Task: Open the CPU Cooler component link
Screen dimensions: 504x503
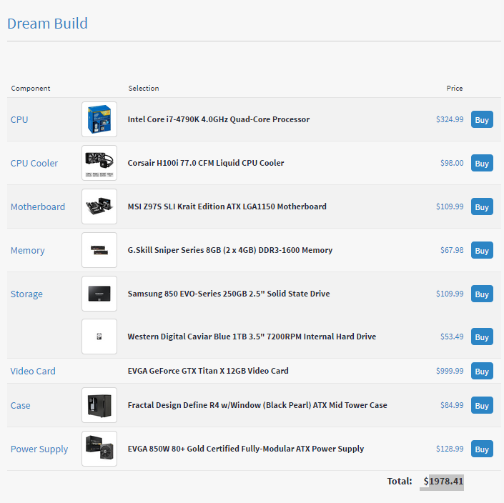Action: pos(34,163)
